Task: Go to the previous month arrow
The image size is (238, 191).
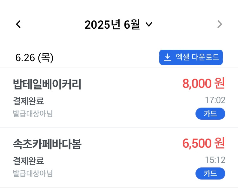Action: [18, 25]
